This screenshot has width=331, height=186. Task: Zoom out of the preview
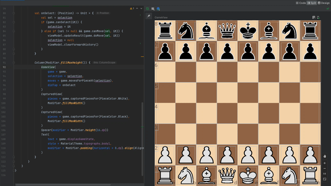pos(325,169)
